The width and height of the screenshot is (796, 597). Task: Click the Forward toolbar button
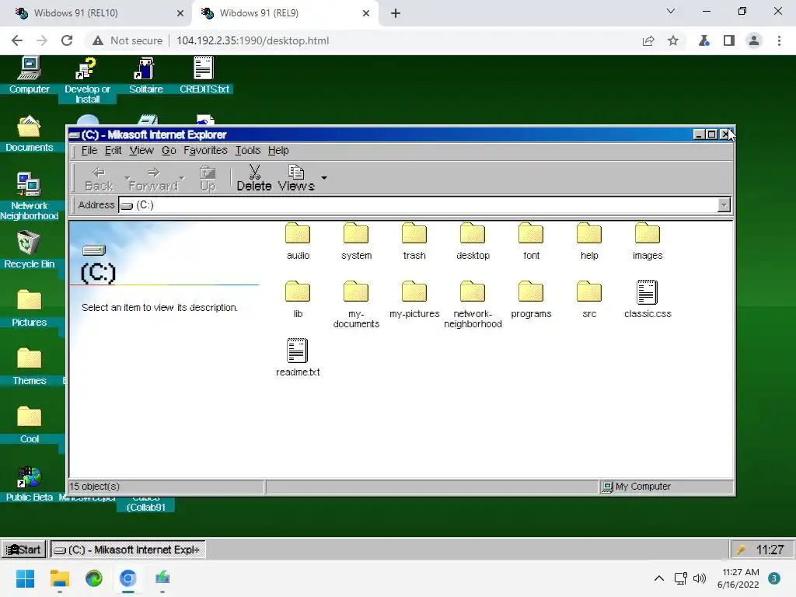click(x=153, y=179)
